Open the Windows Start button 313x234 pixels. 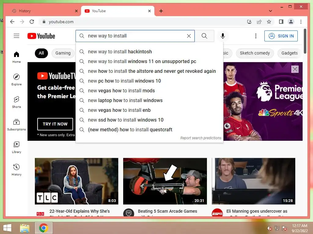pos(7,228)
